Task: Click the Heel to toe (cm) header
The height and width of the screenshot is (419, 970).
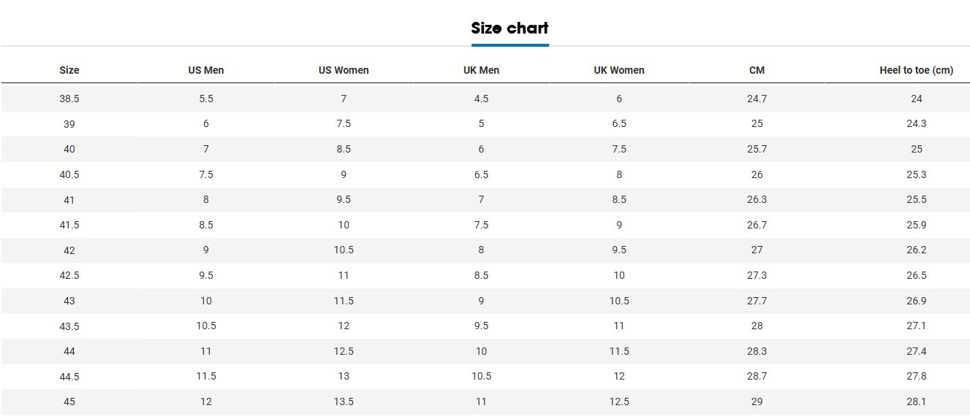Action: [916, 71]
